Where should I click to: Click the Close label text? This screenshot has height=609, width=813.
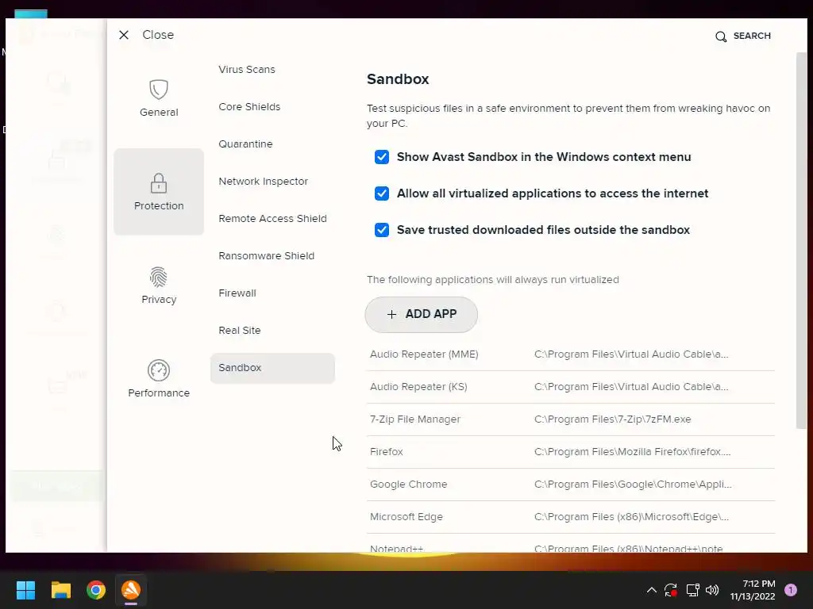[x=158, y=35]
